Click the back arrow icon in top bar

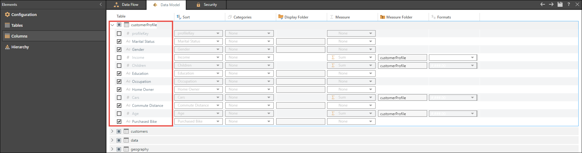click(x=543, y=4)
